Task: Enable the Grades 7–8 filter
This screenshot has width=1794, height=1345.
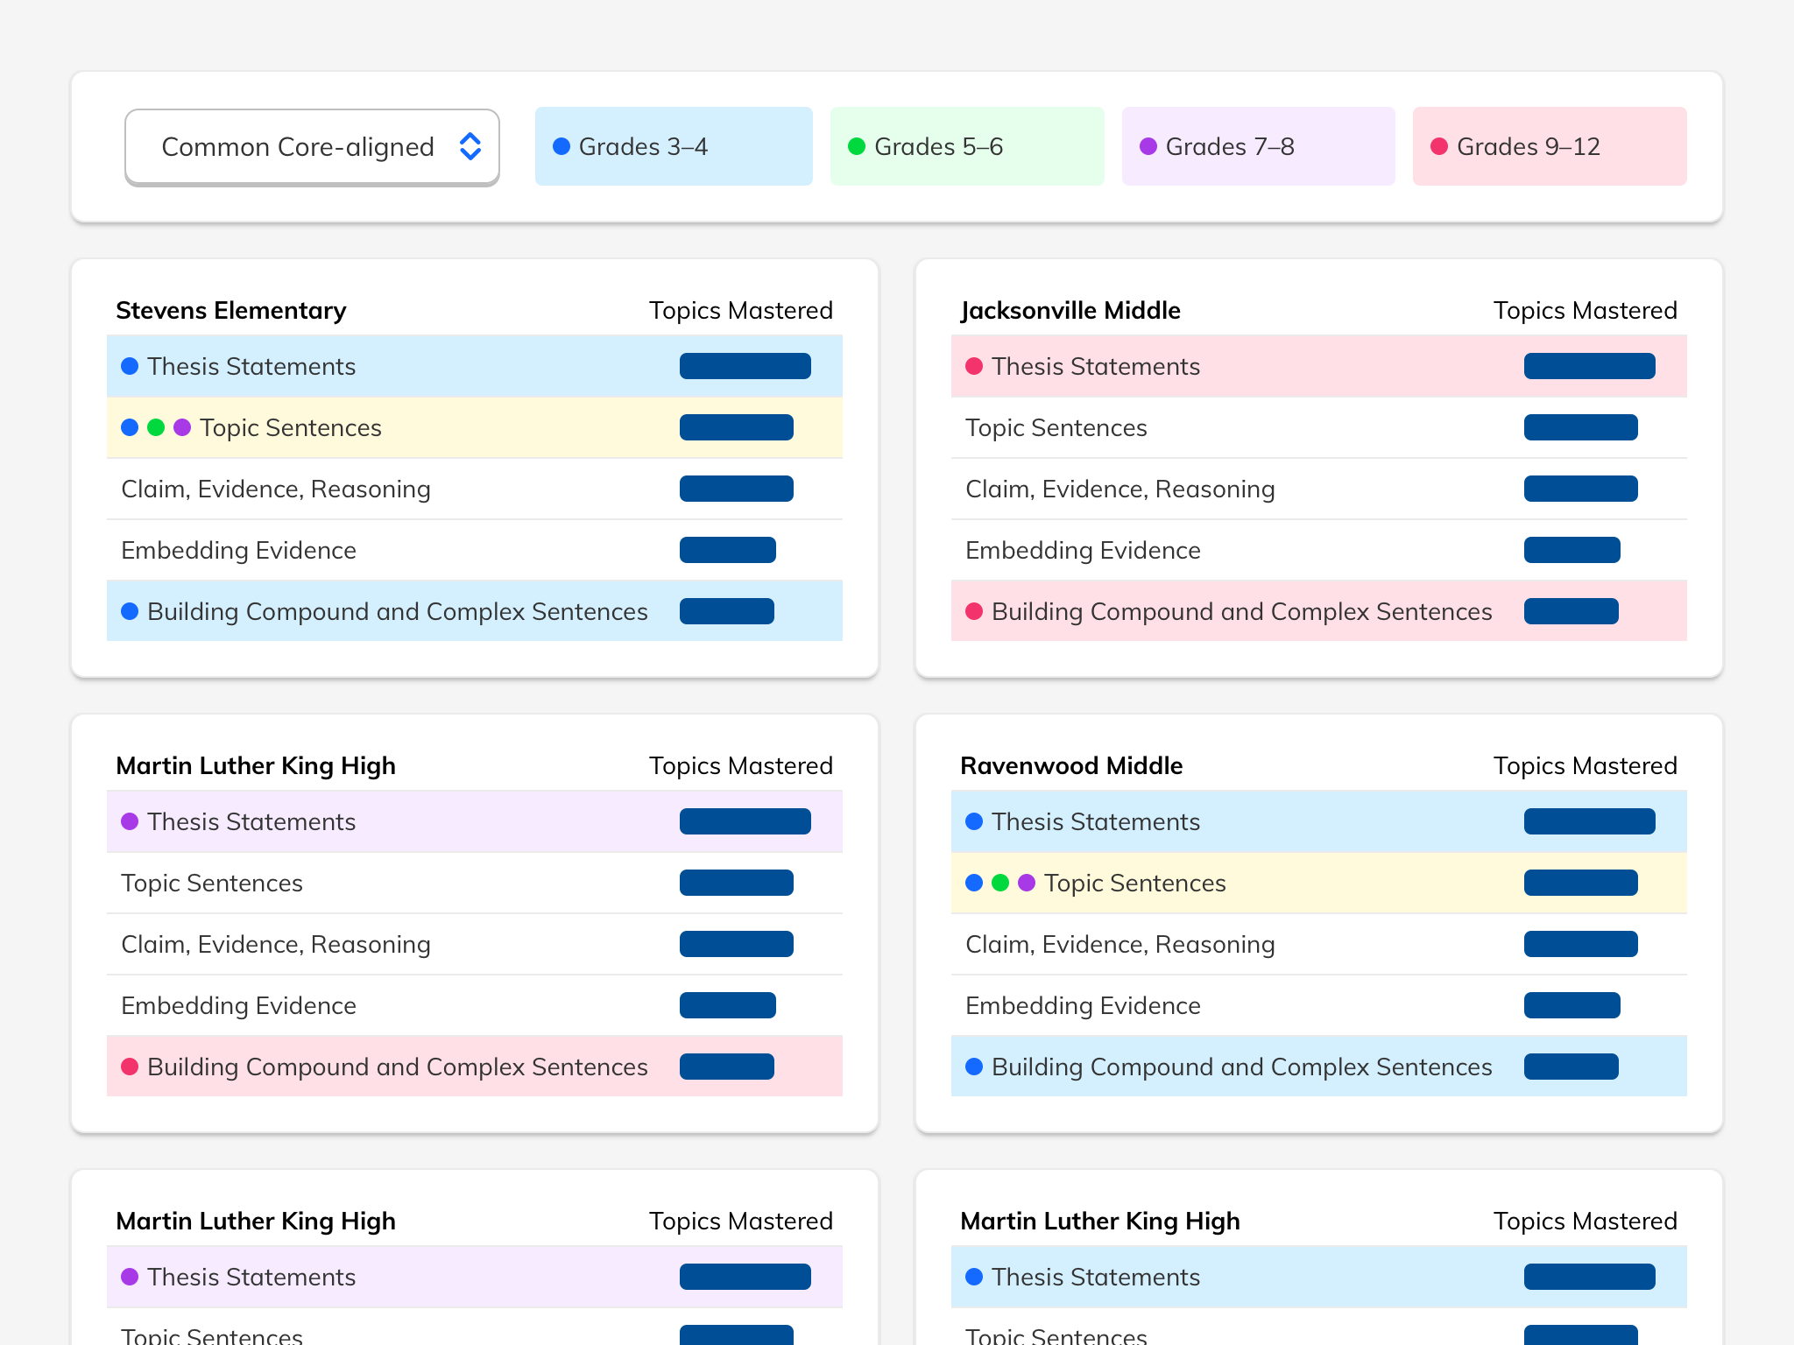Action: point(1258,147)
